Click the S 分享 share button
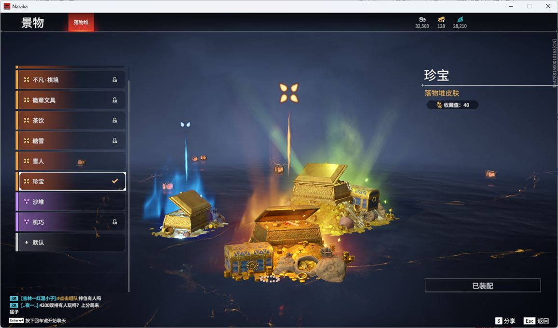This screenshot has width=558, height=328. click(505, 321)
